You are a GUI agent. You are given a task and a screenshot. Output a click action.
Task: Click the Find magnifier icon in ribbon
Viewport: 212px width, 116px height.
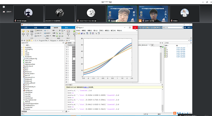(x=45, y=36)
